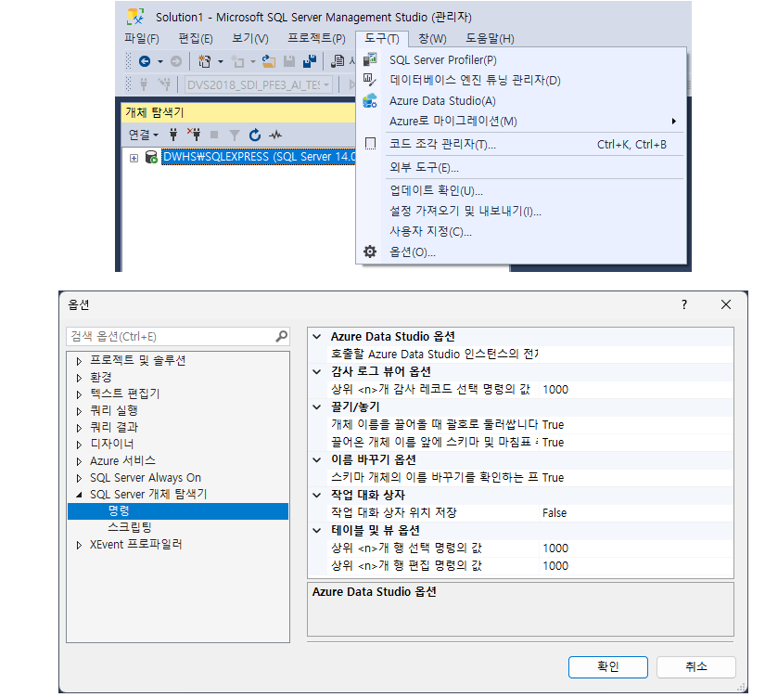Expand the DWHS\SQLEXPRESS server node plus box
765x697 pixels.
pos(134,158)
